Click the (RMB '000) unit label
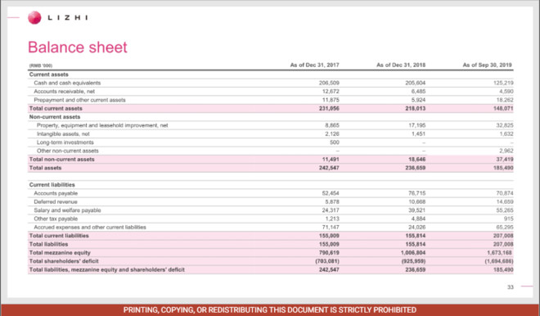540x316 pixels. point(41,65)
